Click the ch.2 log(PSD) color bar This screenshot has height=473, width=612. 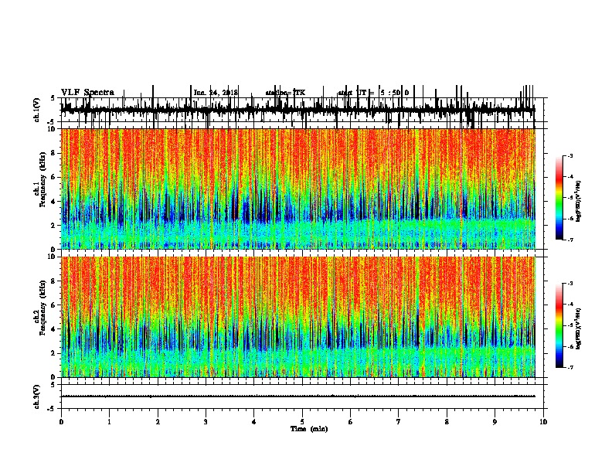point(559,325)
